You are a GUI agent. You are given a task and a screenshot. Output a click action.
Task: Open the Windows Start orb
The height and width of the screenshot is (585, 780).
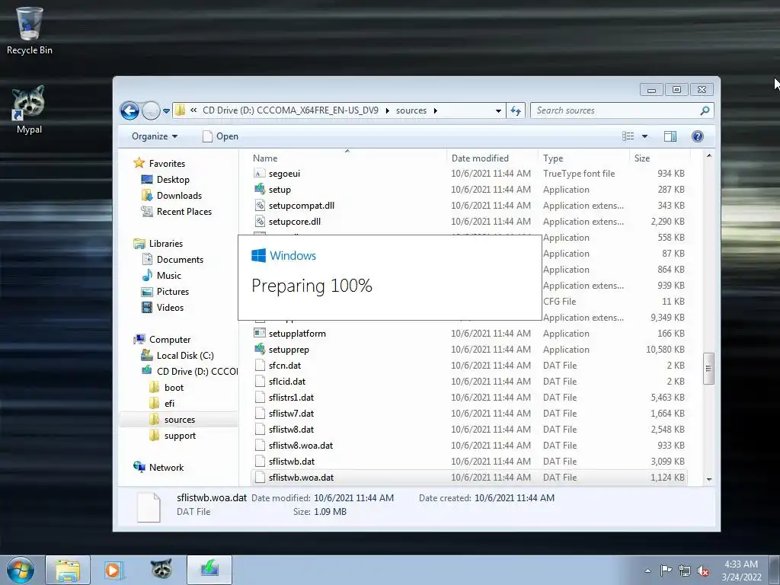[20, 570]
